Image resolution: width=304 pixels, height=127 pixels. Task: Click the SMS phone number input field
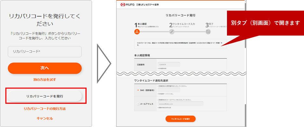click(x=169, y=90)
